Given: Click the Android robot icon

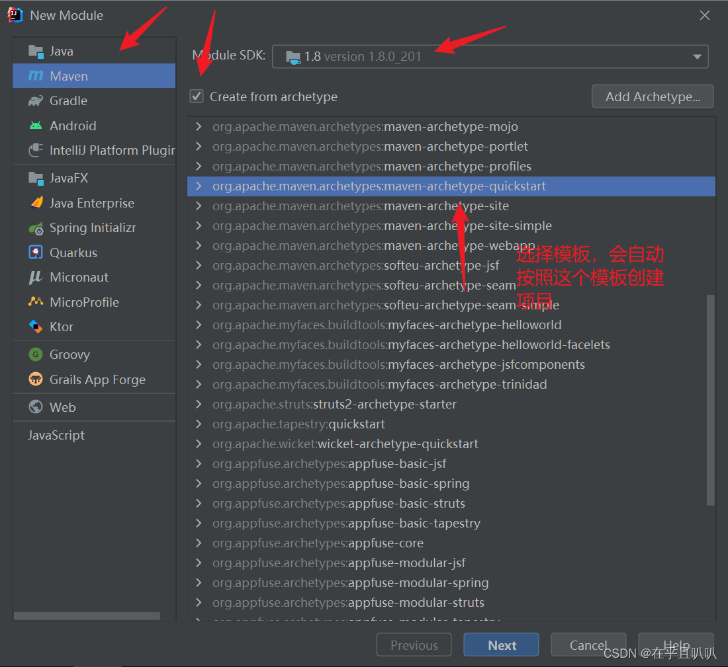Looking at the screenshot, I should 36,126.
